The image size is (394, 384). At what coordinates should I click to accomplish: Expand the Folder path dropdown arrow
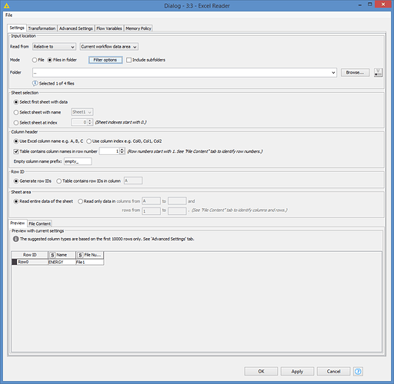click(333, 72)
